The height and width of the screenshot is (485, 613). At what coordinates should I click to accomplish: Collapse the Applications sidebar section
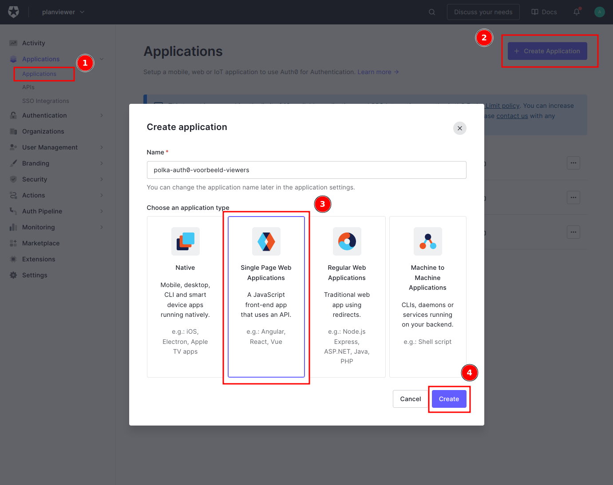[102, 59]
